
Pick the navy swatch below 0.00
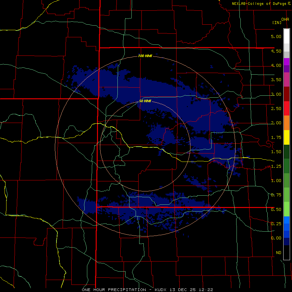click(x=286, y=241)
